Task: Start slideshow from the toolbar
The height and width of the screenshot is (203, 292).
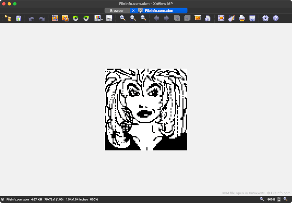Action: click(198, 18)
